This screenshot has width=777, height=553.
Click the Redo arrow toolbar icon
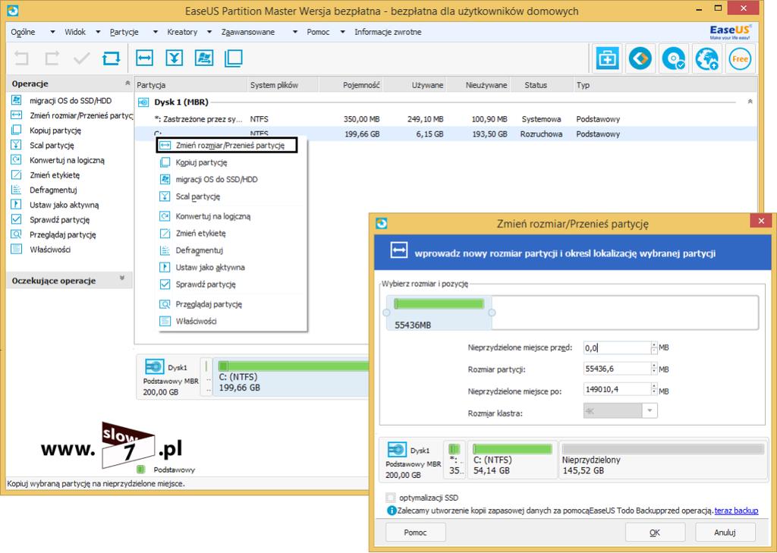[52, 58]
